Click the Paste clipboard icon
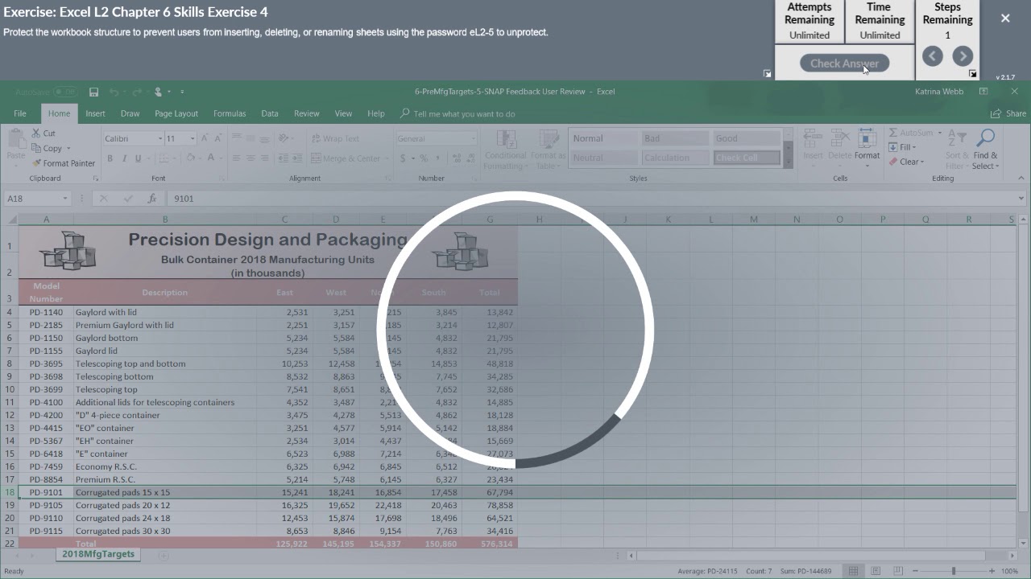This screenshot has height=579, width=1031. 16,138
